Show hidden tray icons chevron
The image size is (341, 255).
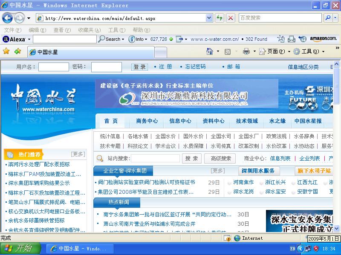[300, 249]
